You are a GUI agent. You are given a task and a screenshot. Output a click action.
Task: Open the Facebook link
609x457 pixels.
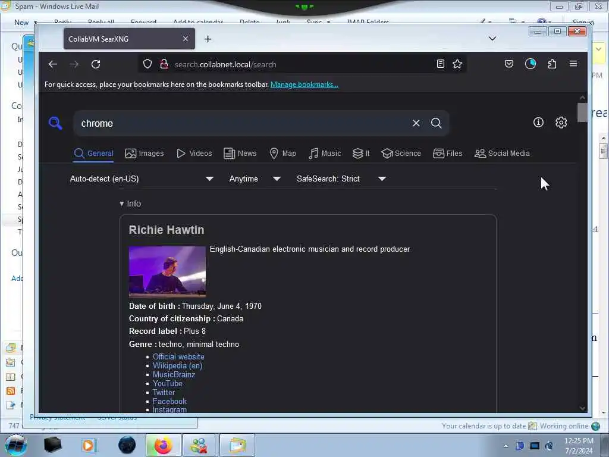point(169,401)
